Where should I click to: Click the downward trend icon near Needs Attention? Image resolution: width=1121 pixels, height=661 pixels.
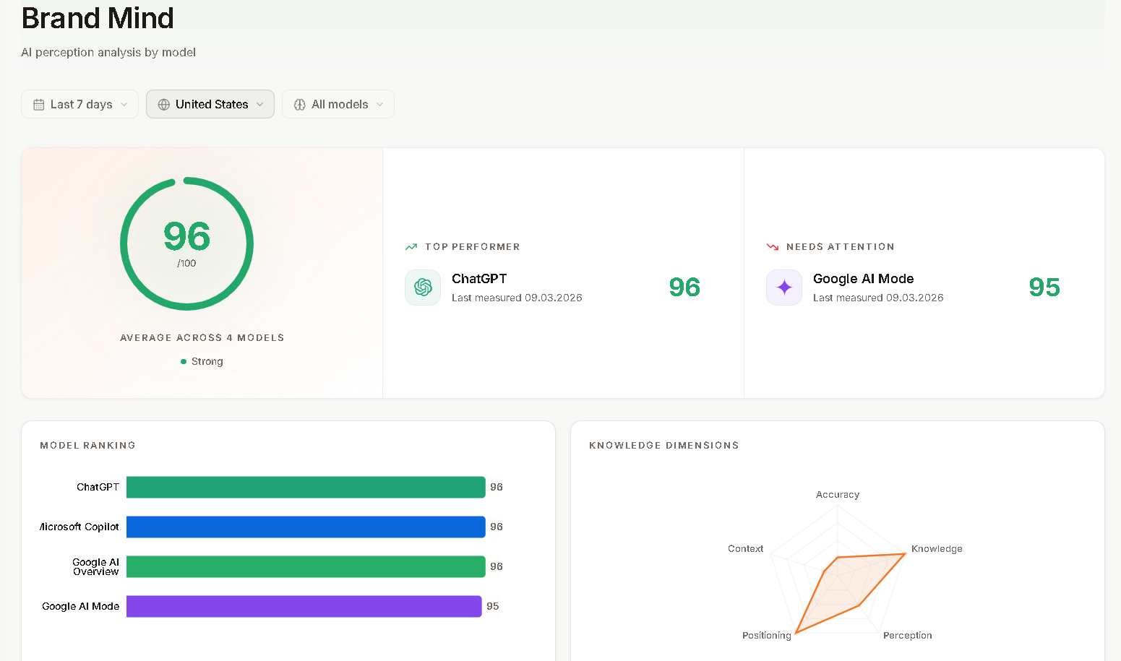tap(773, 247)
